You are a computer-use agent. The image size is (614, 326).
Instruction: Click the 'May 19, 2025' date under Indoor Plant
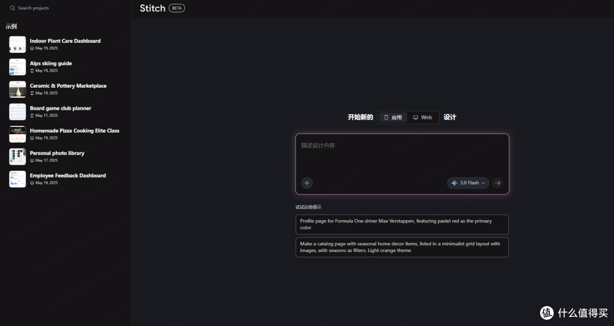(47, 48)
